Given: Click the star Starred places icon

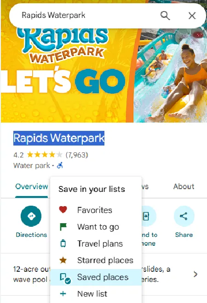Looking at the screenshot, I should click(63, 260).
